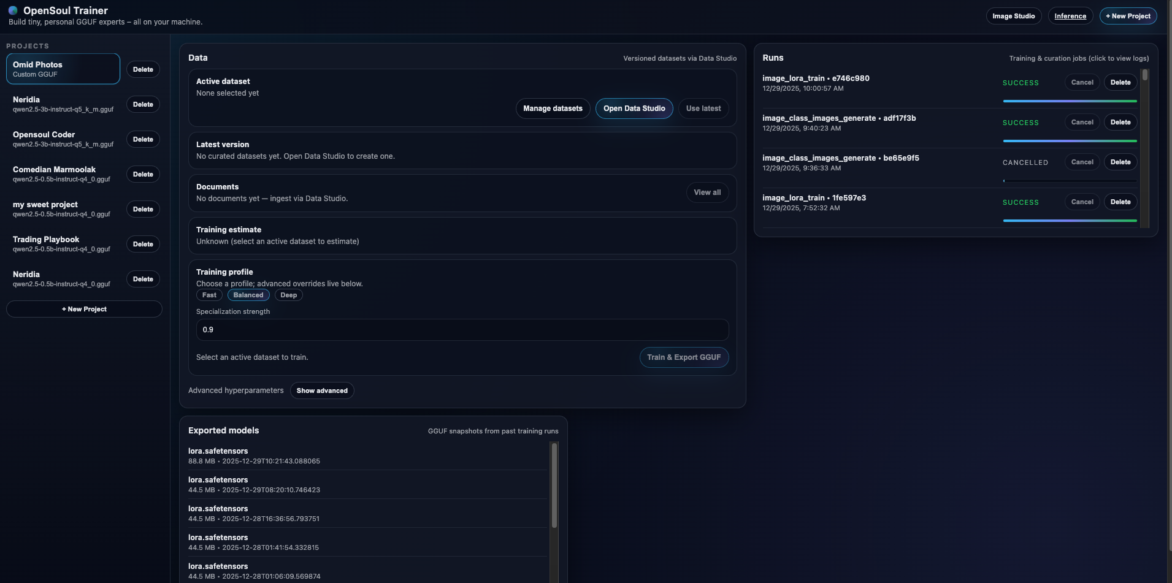This screenshot has width=1172, height=583.
Task: Select the Deep training profile
Action: [x=288, y=295]
